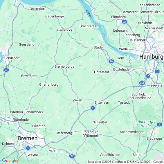164x164 pixels.
Task: Click the Osterholz-Scharmbeck town label
Action: (x=26, y=112)
